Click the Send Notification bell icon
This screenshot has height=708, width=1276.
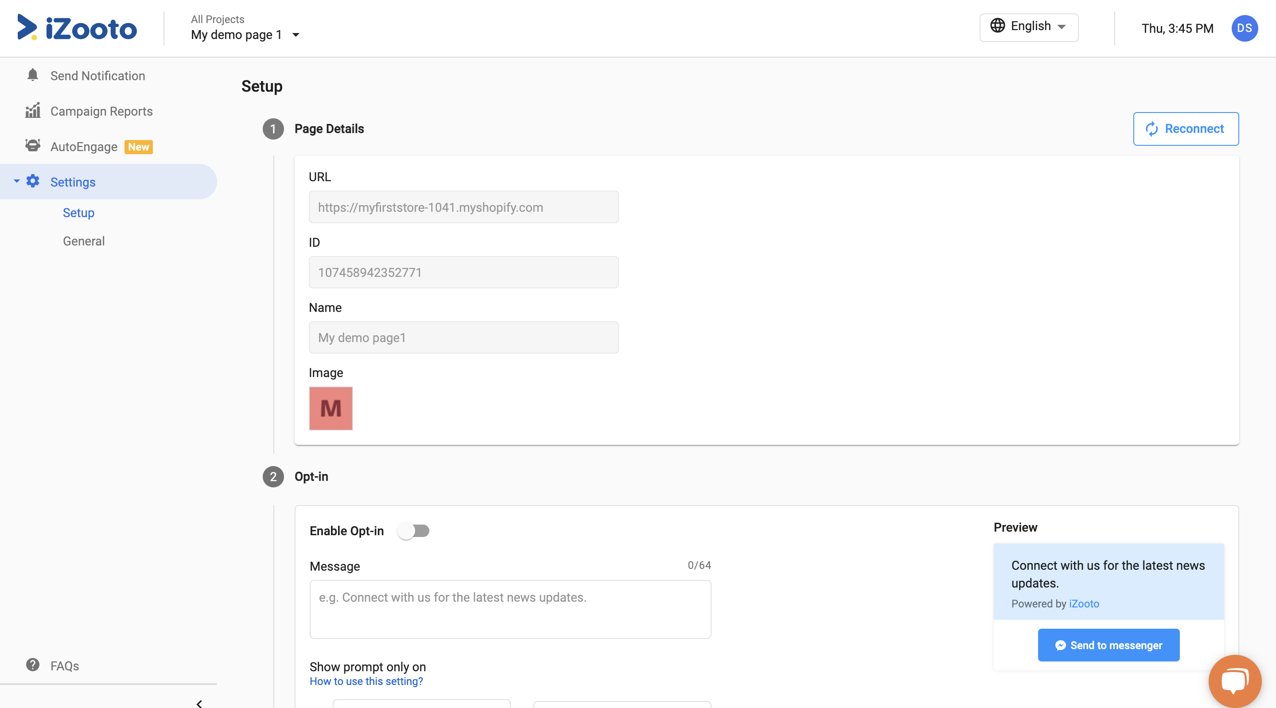click(x=33, y=75)
